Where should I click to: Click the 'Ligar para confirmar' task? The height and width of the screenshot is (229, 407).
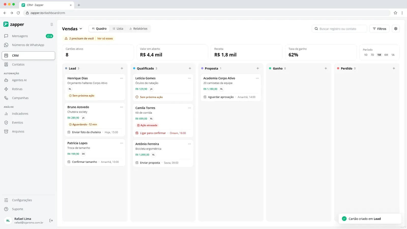click(x=153, y=133)
